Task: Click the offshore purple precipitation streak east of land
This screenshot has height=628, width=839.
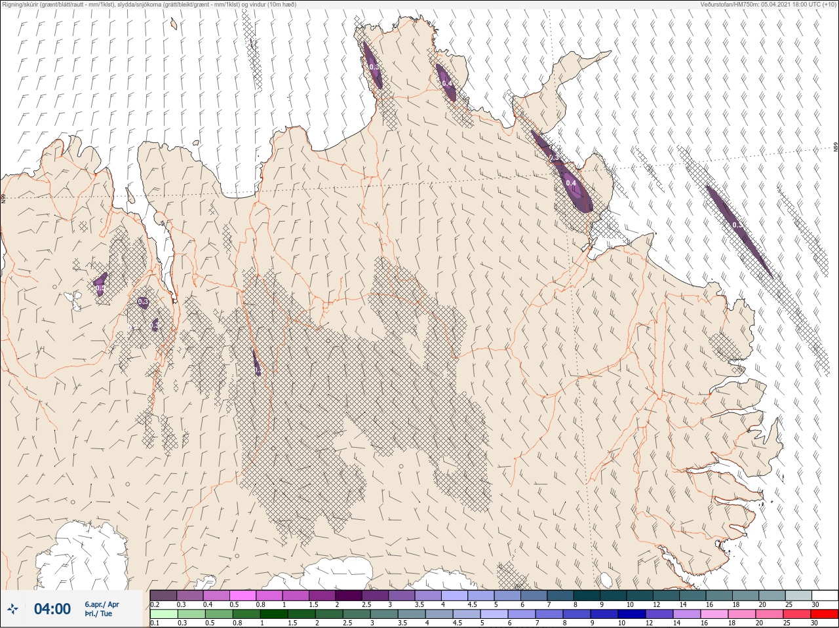Action: point(739,231)
